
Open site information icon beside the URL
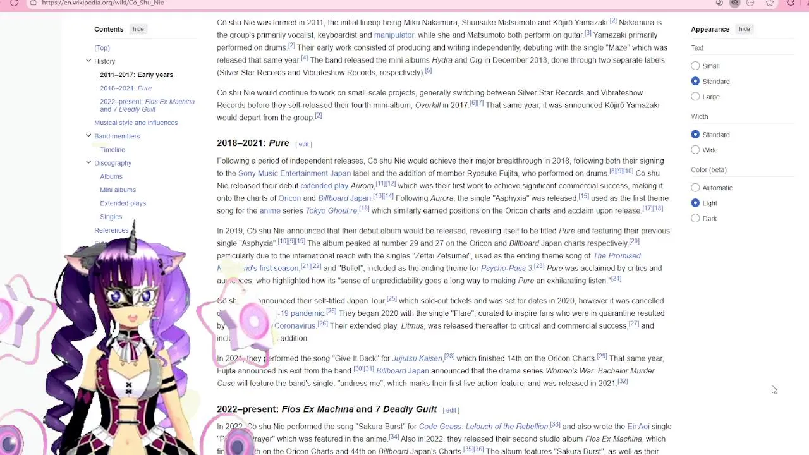click(x=33, y=3)
